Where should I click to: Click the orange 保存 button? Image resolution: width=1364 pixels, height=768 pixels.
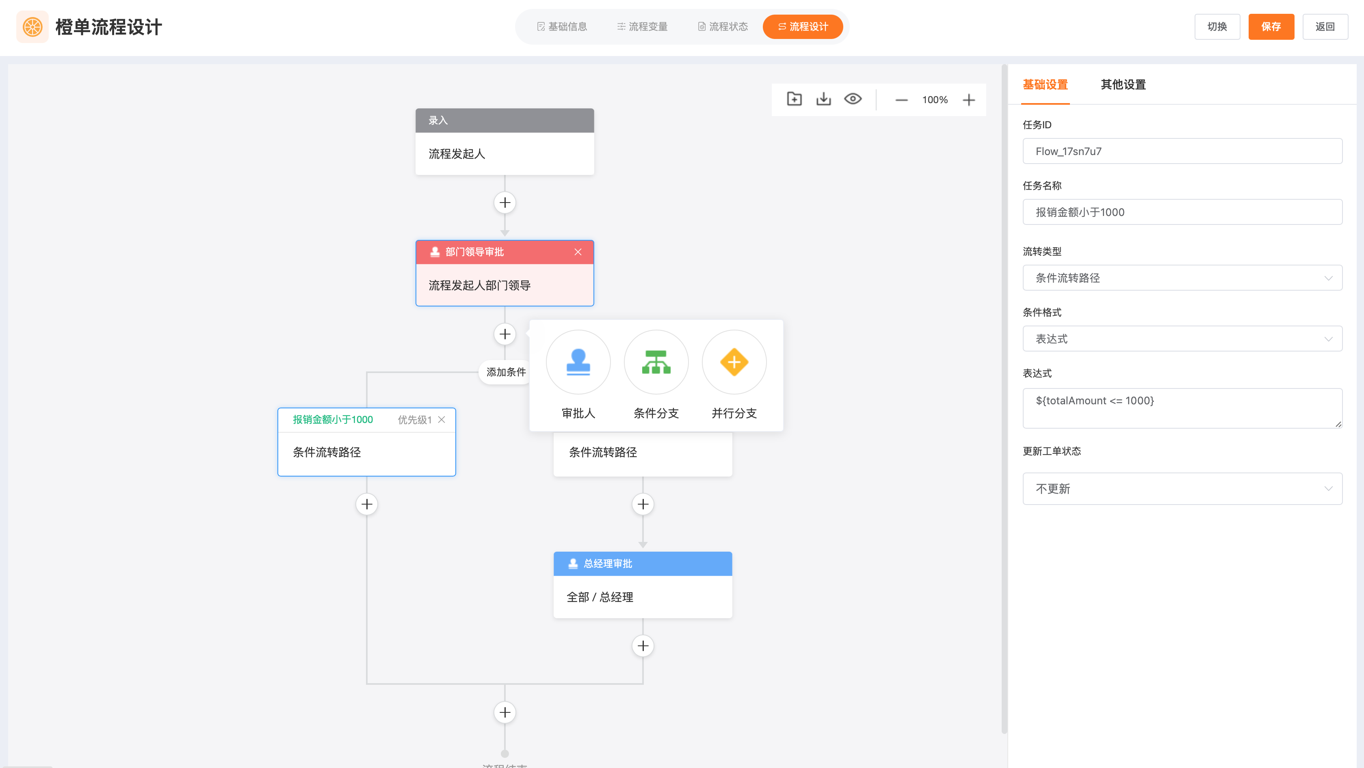click(1270, 26)
